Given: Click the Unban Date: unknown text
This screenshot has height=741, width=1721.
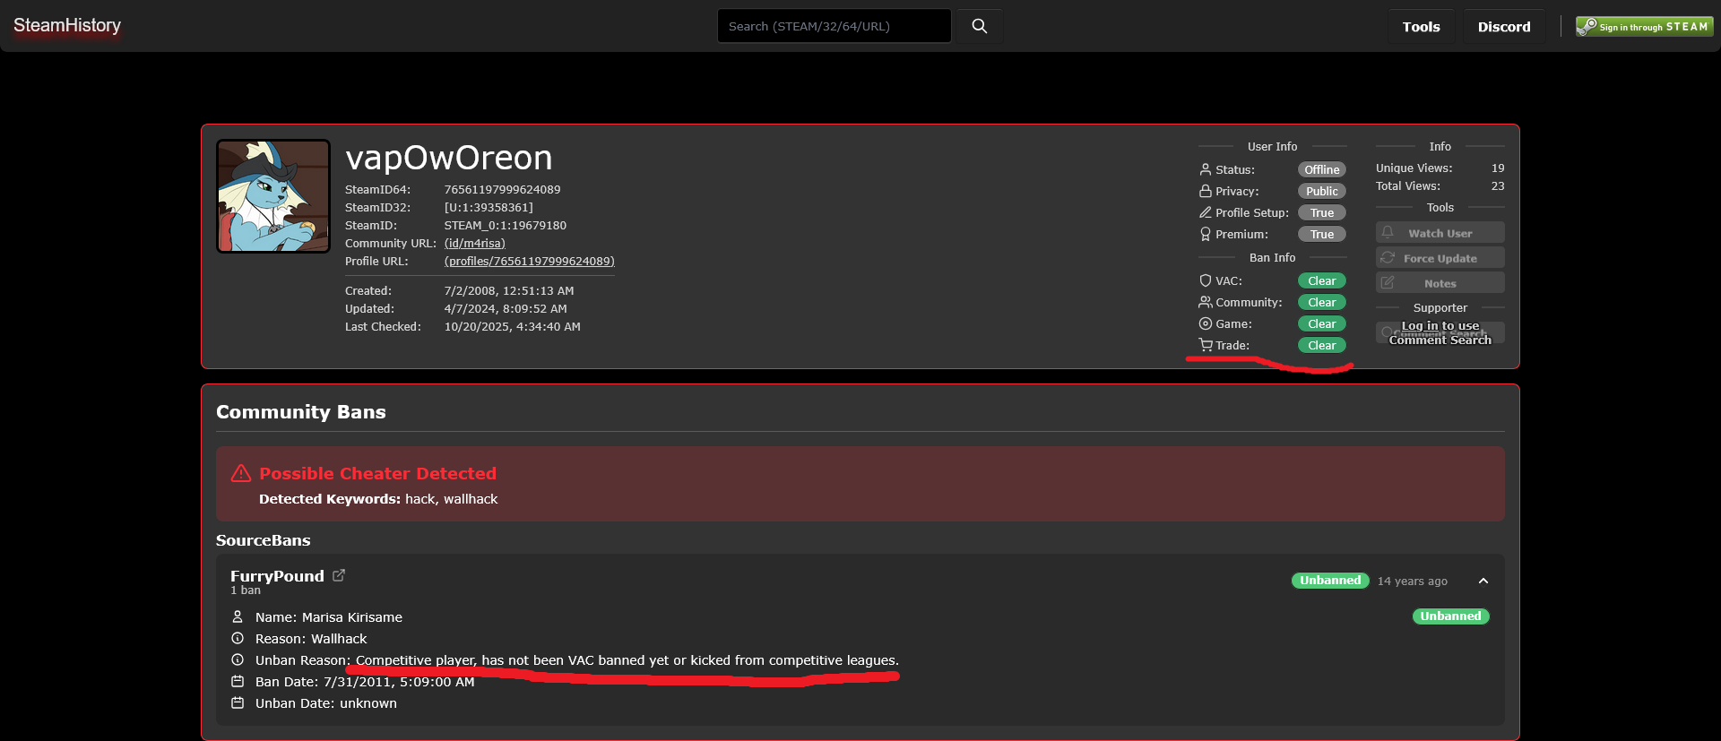Looking at the screenshot, I should click(x=326, y=703).
